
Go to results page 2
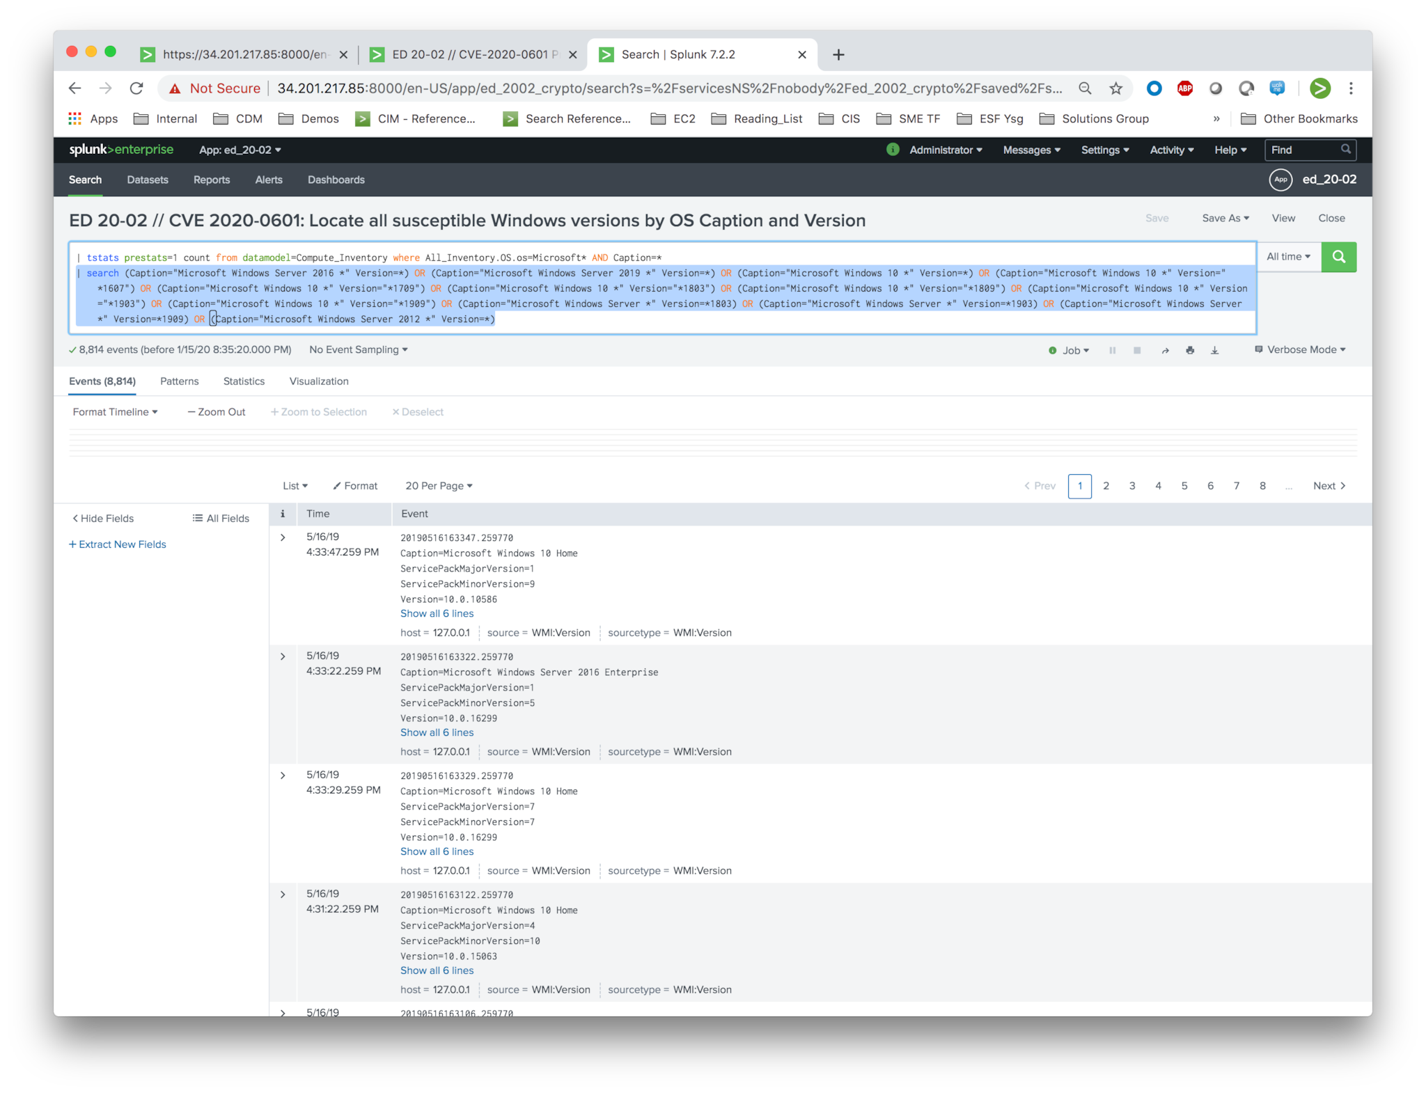tap(1106, 486)
